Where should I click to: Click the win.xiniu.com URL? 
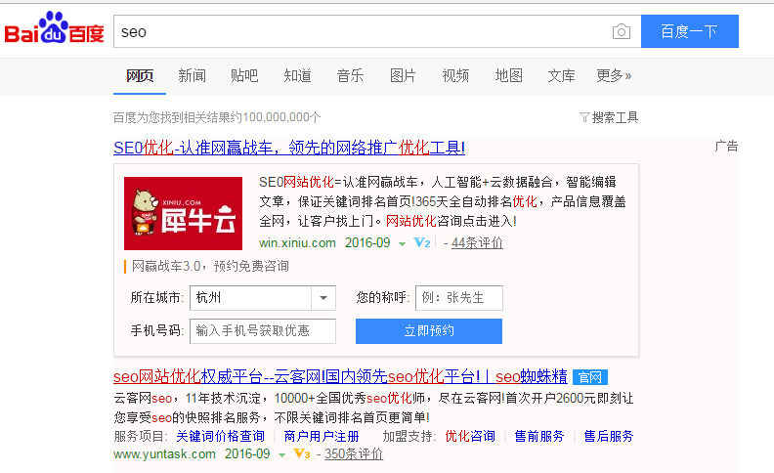pyautogui.click(x=297, y=243)
